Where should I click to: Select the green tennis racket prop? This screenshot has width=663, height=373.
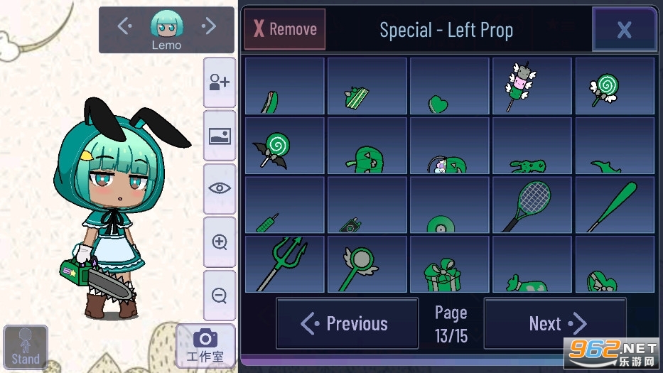point(532,205)
